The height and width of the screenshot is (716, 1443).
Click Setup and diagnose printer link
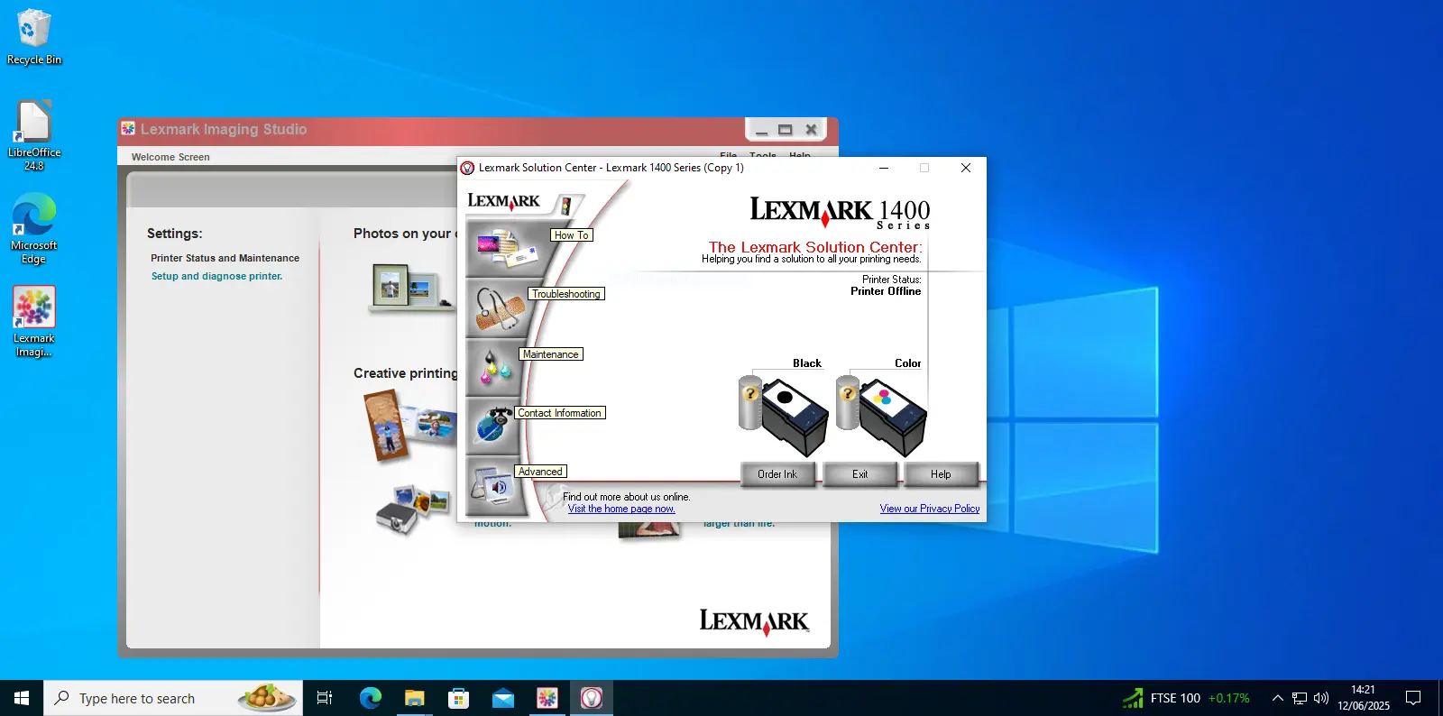coord(216,276)
